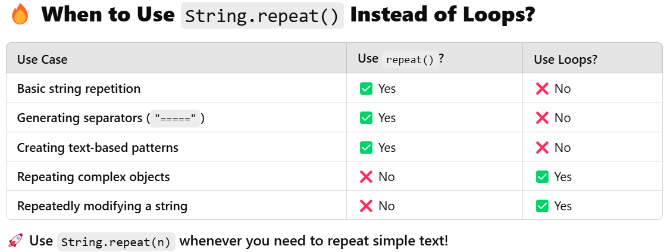Click red X in Basic string repetition row
670x252 pixels.
point(542,89)
